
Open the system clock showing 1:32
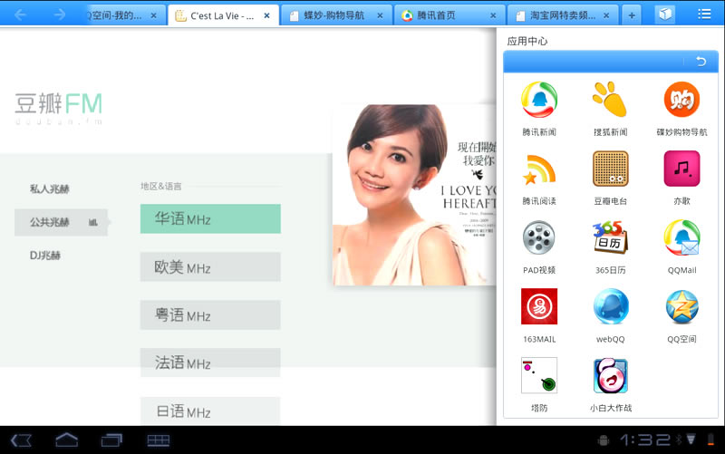[644, 440]
